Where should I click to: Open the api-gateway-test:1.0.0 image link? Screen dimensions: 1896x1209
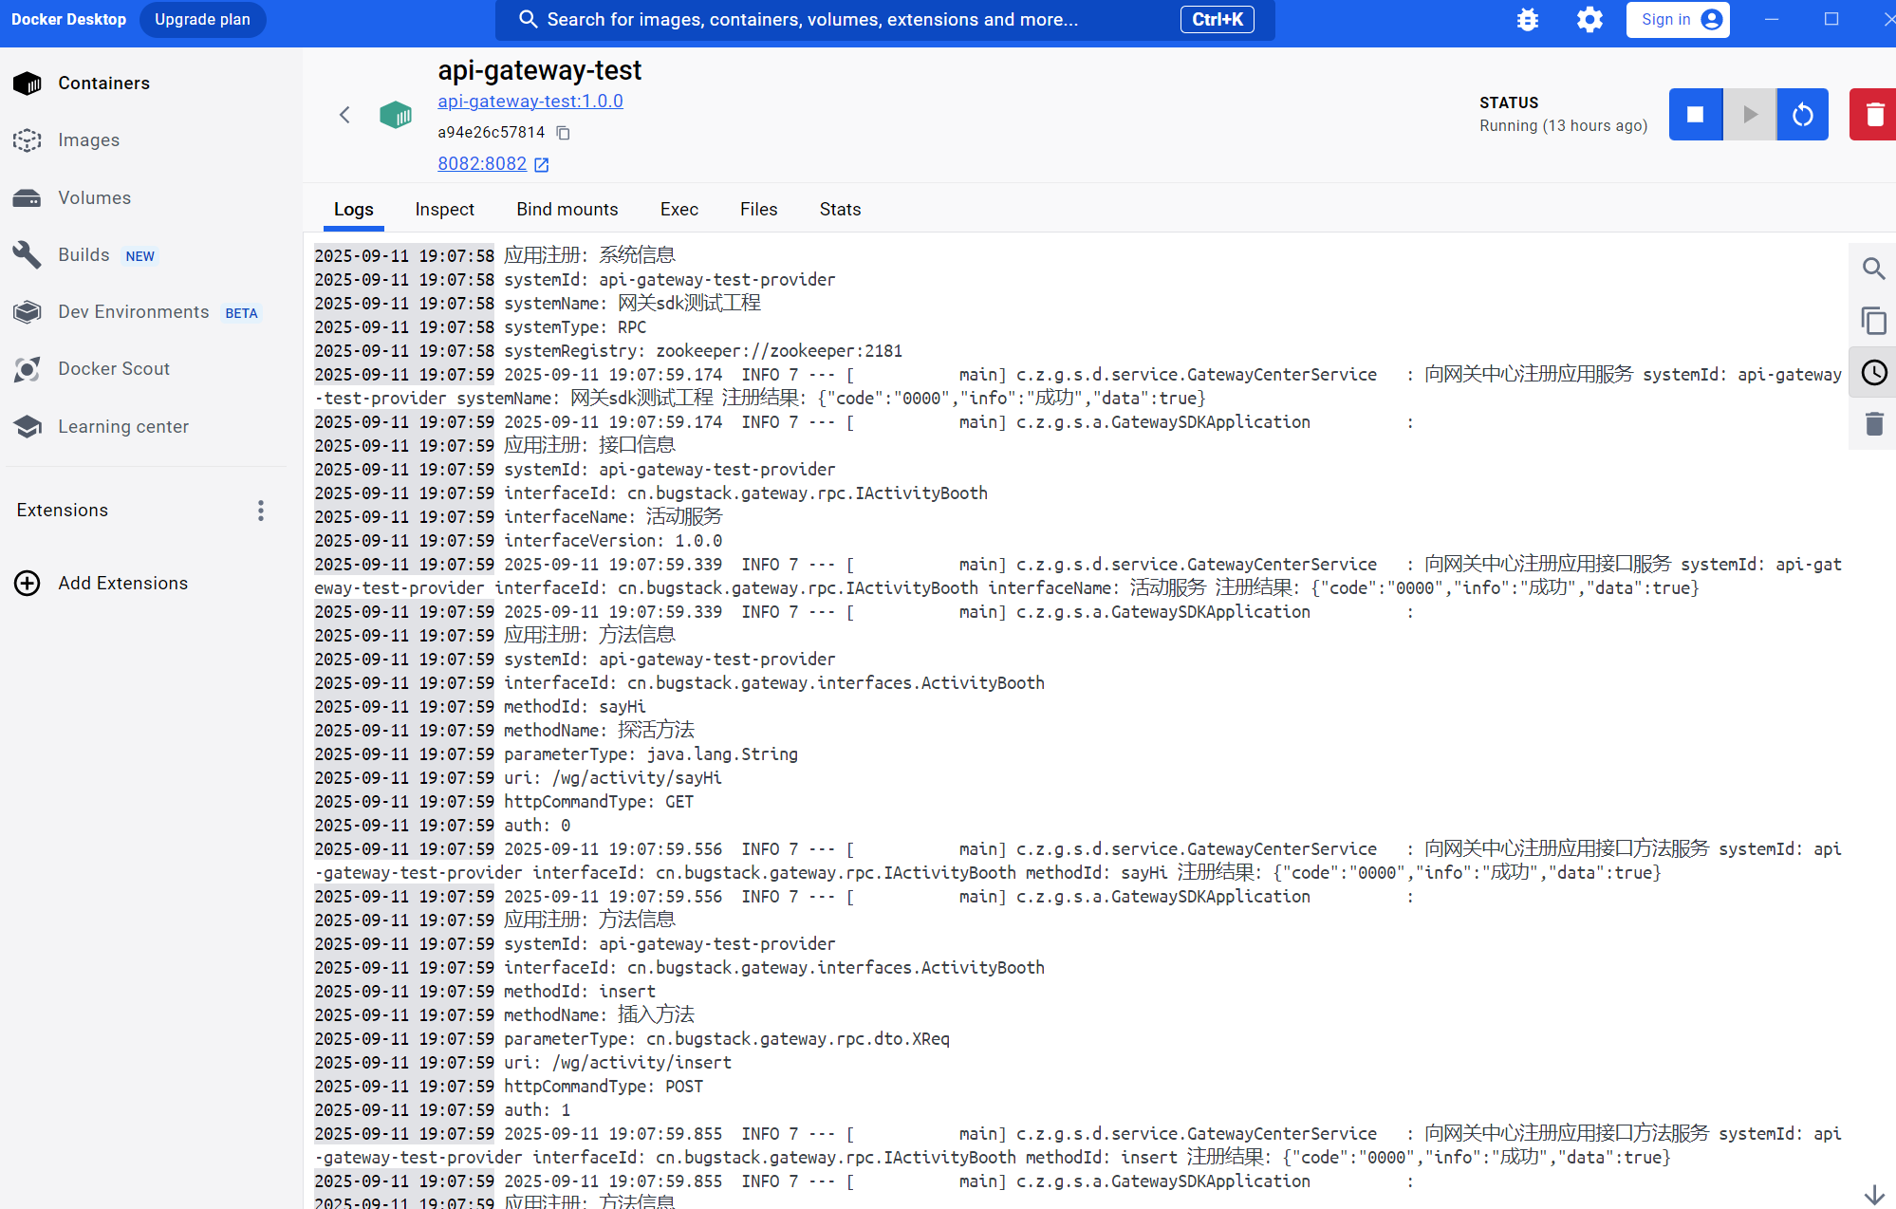tap(530, 102)
